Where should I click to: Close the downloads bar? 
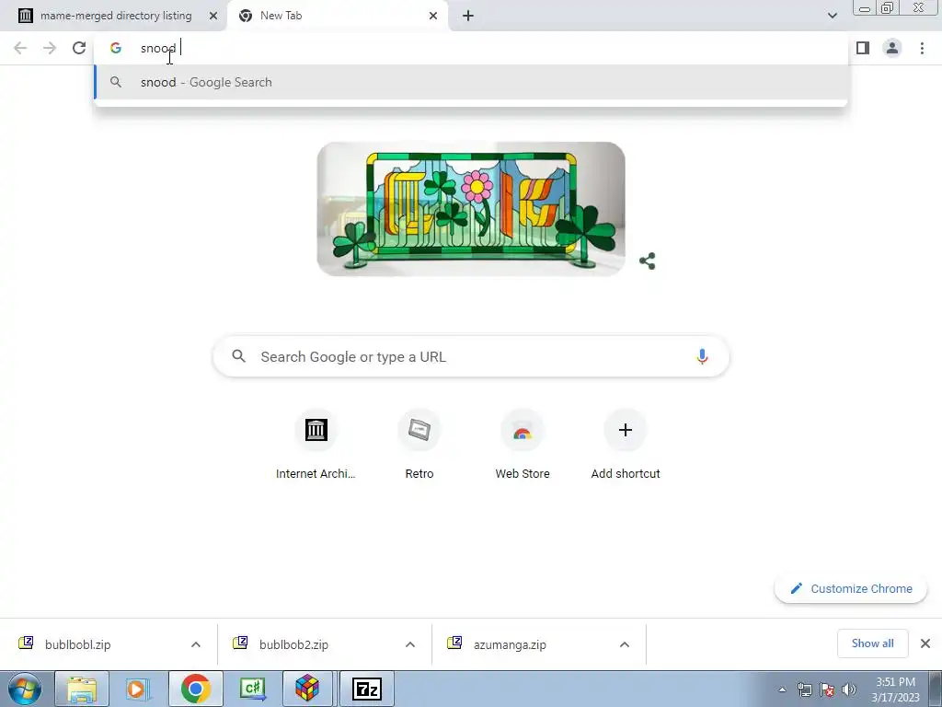925,643
